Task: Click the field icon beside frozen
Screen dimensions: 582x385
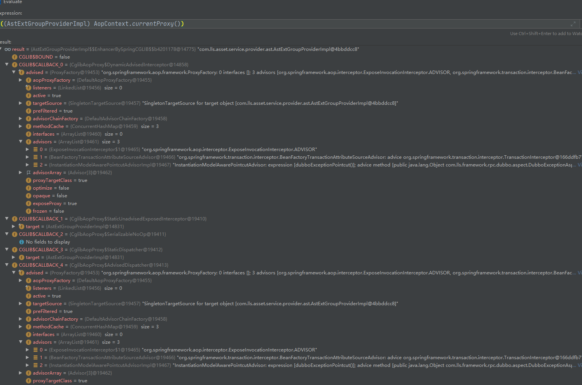Action: pos(28,211)
